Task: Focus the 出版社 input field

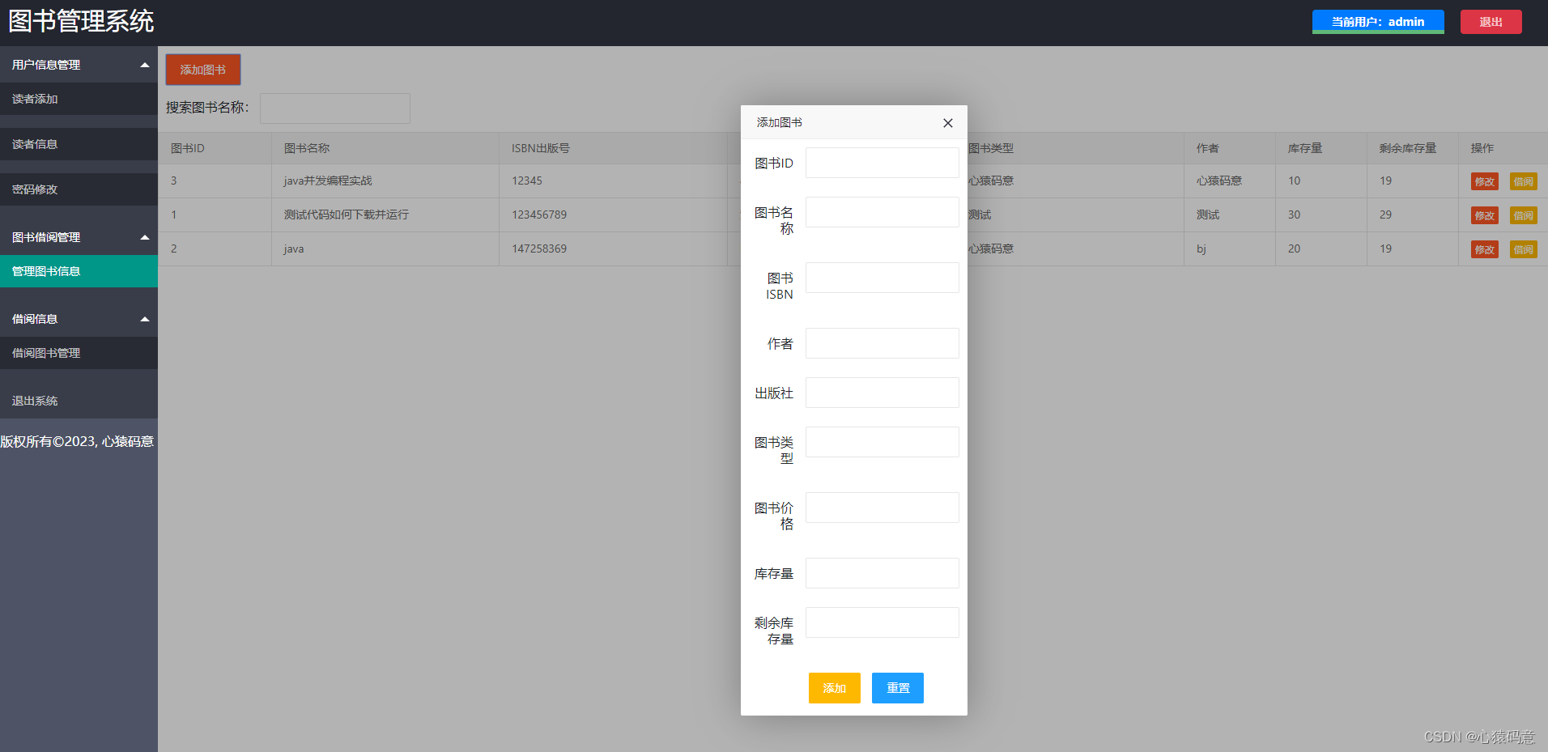Action: [x=882, y=393]
